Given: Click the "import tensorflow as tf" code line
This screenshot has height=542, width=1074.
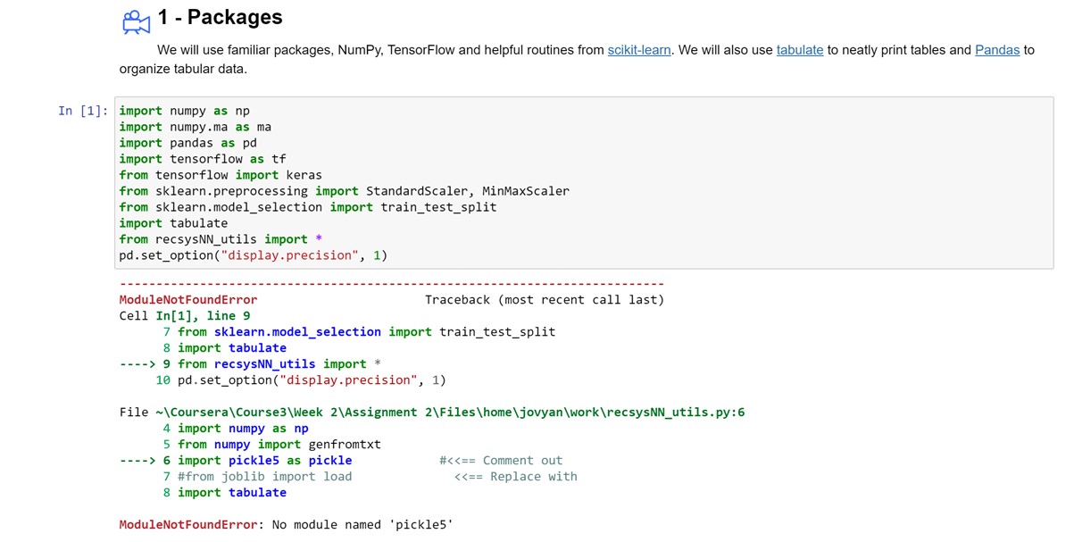Looking at the screenshot, I should coord(203,159).
